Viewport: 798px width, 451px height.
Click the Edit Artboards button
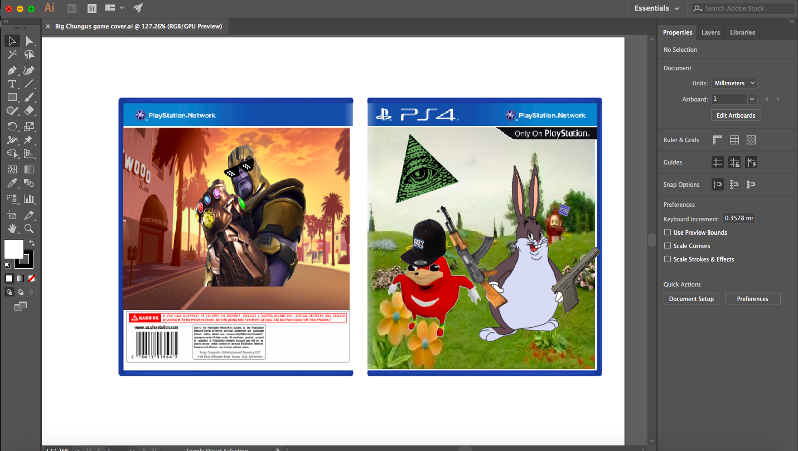pyautogui.click(x=736, y=115)
